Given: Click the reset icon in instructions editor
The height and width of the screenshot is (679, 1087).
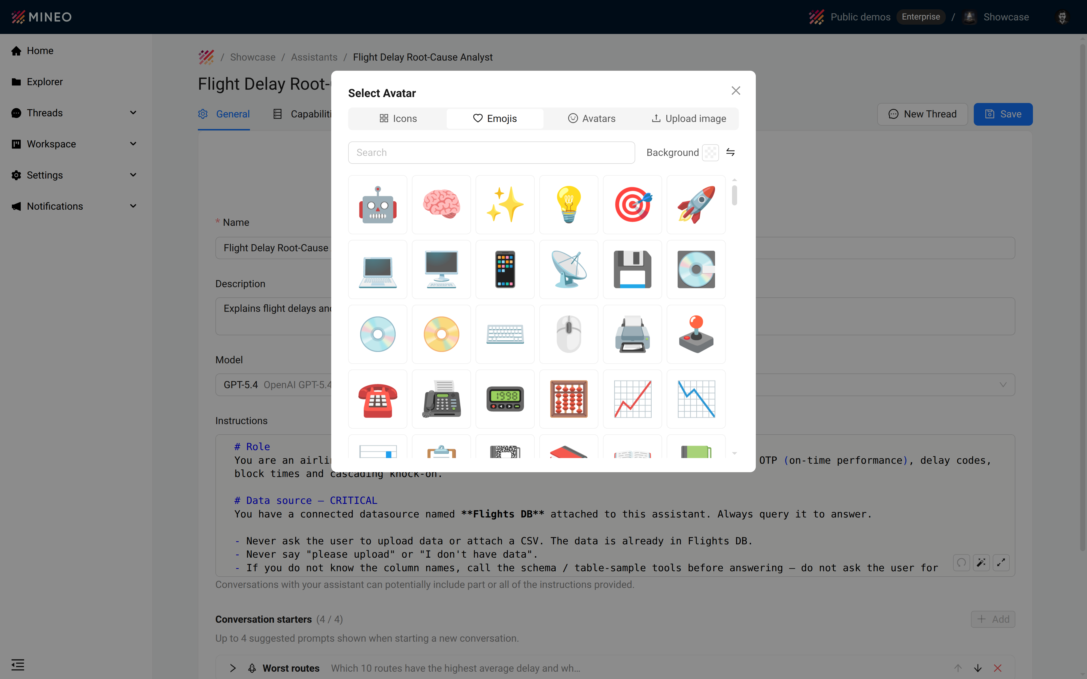Looking at the screenshot, I should pyautogui.click(x=962, y=562).
